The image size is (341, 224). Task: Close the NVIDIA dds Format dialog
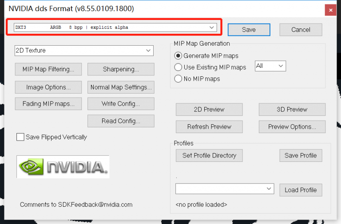(x=331, y=10)
